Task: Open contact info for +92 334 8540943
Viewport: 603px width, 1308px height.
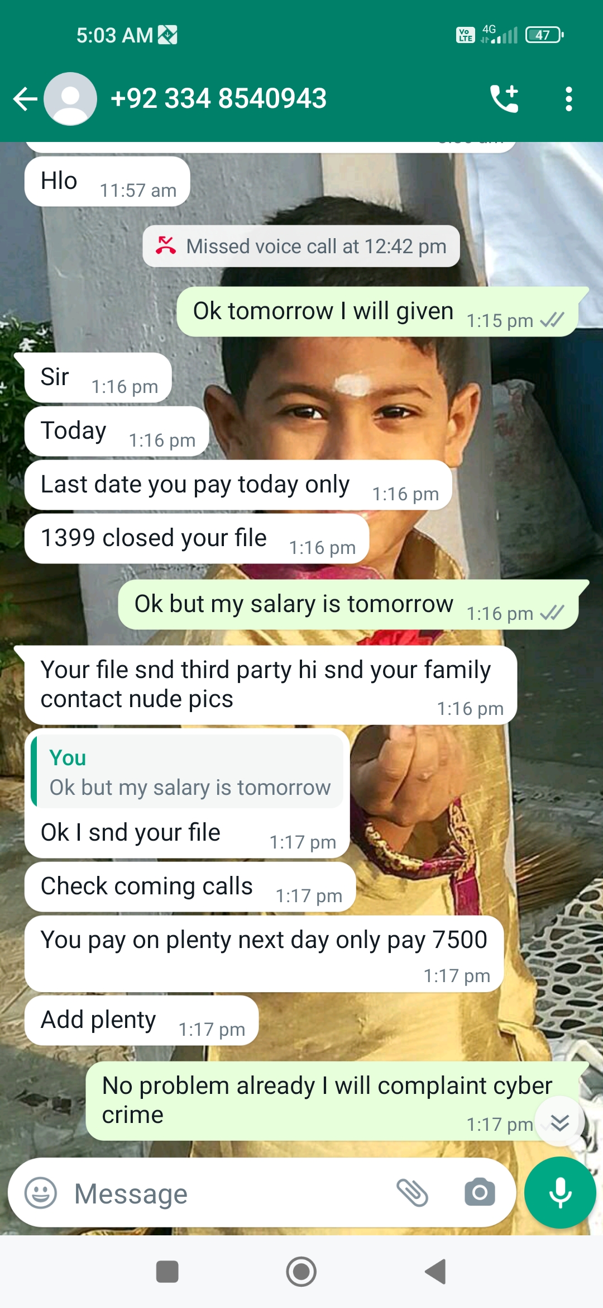Action: pyautogui.click(x=218, y=99)
